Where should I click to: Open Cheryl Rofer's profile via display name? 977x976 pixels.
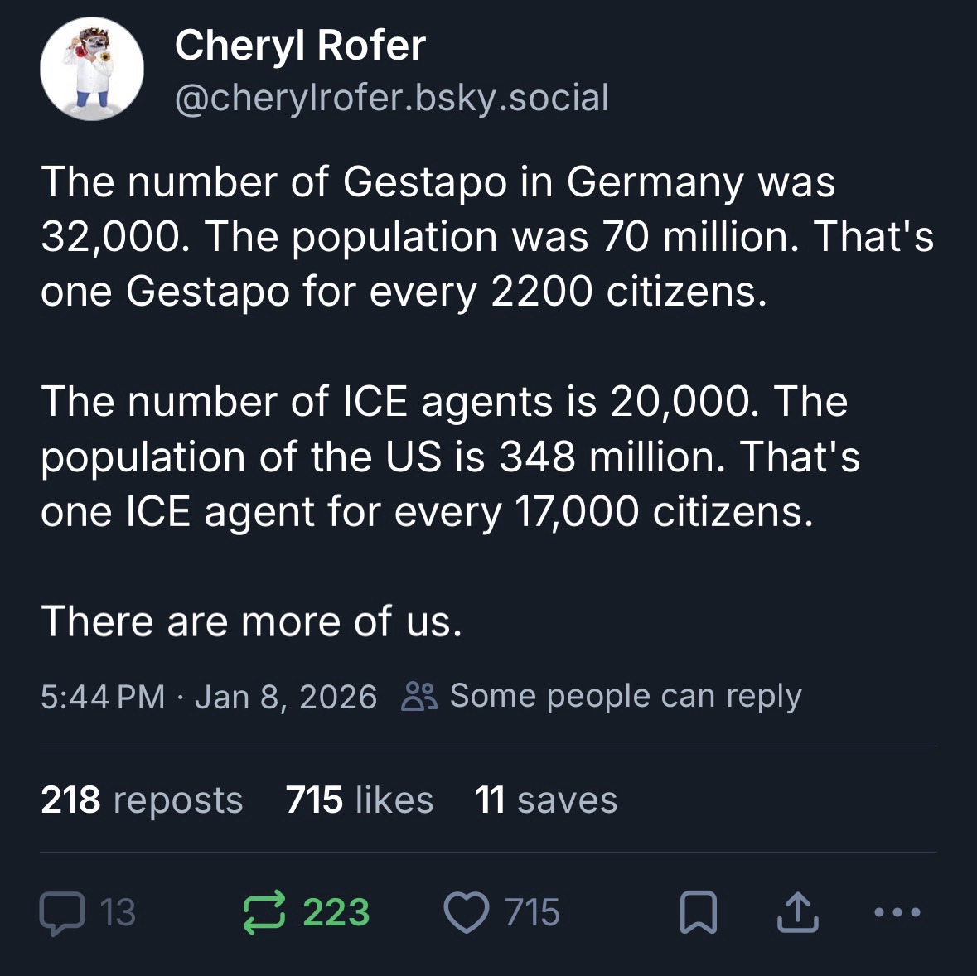300,46
